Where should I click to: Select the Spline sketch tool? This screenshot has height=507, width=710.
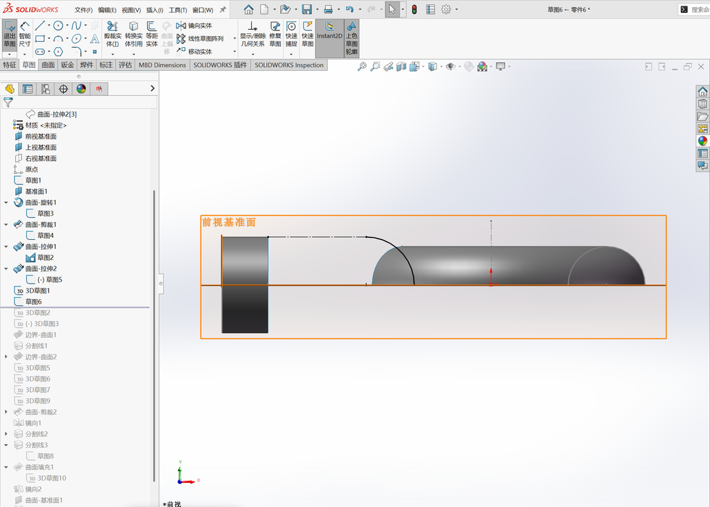(76, 26)
